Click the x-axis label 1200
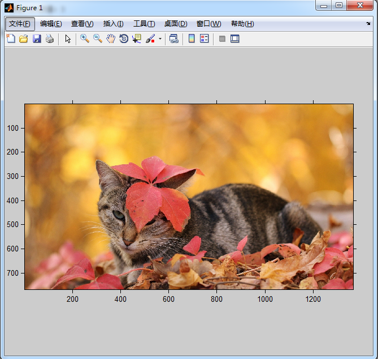Screen dimensions: 378x359 (x=313, y=299)
